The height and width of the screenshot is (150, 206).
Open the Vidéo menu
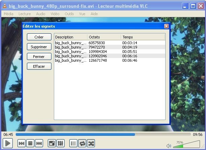pos(55,14)
